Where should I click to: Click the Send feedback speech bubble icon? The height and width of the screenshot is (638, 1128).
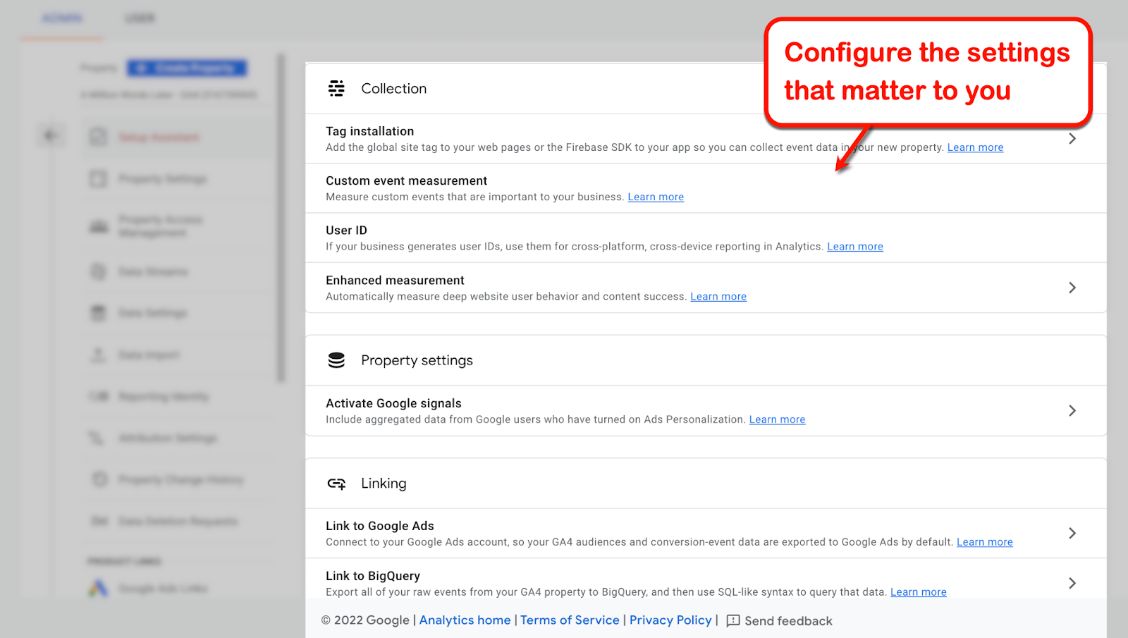[x=733, y=620]
